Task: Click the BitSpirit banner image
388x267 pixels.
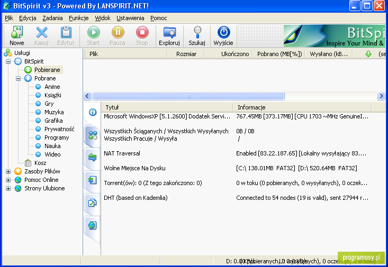Action: pyautogui.click(x=335, y=36)
